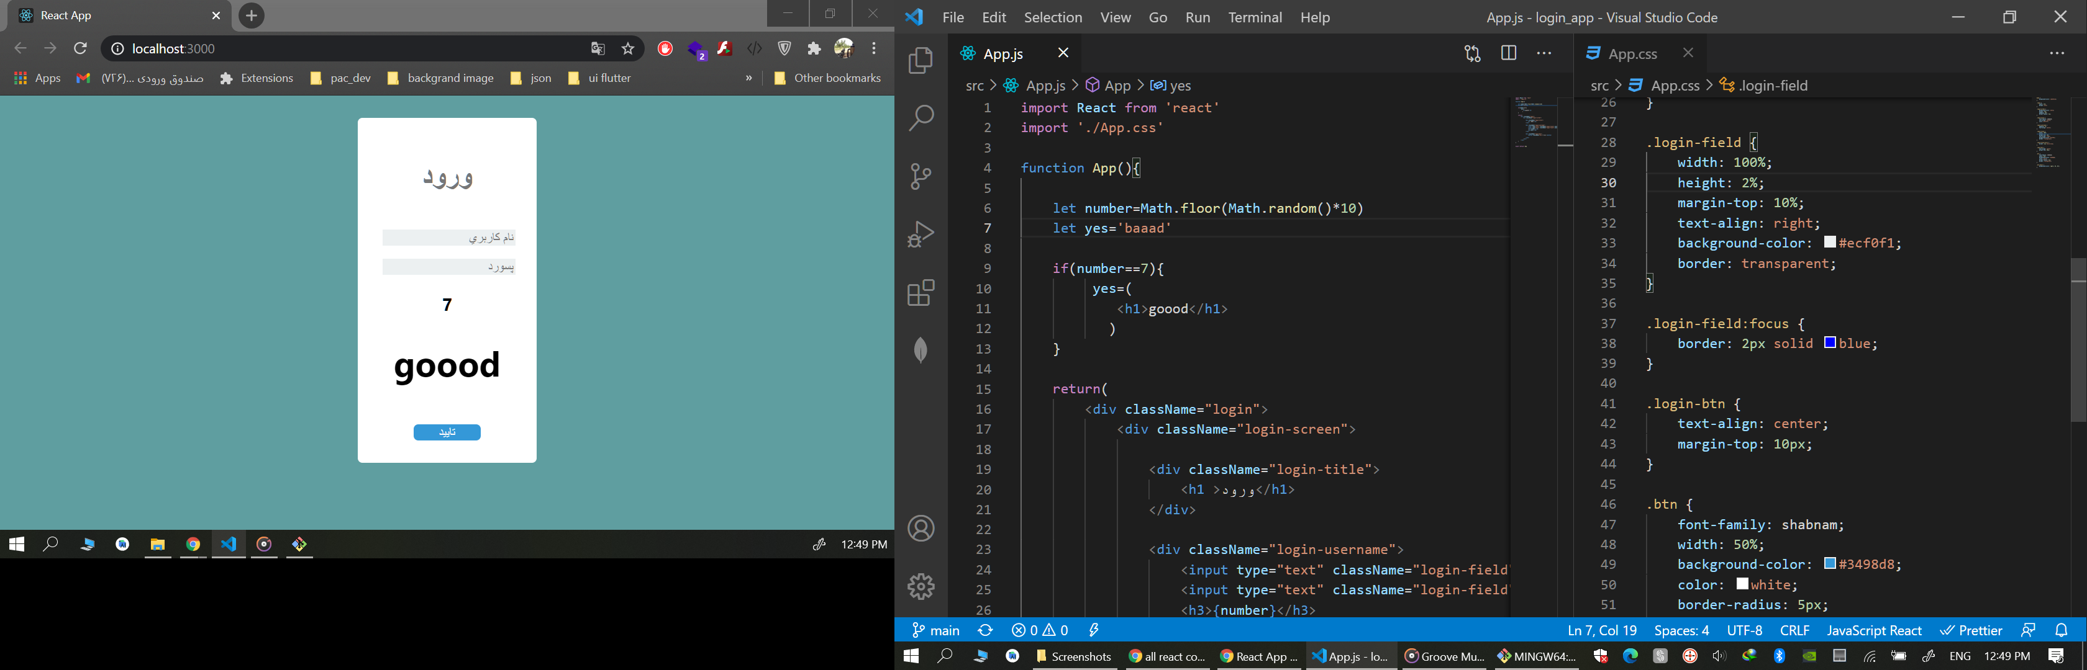Toggle the Prettier formatter status item
The height and width of the screenshot is (670, 2087).
pos(1971,630)
